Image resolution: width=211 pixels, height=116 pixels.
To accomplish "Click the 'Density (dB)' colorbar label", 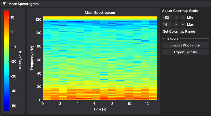I will (20, 61).
